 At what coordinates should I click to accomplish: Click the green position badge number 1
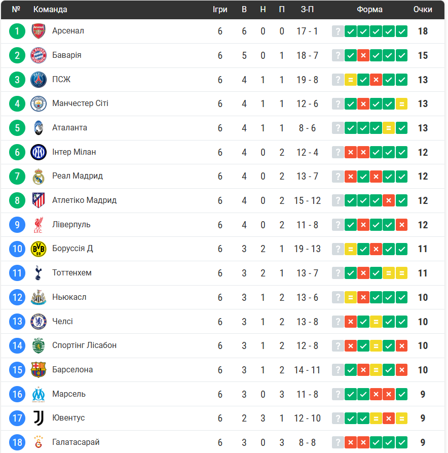(17, 31)
